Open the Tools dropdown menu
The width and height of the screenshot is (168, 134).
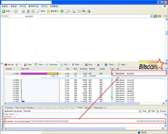(x=110, y=64)
